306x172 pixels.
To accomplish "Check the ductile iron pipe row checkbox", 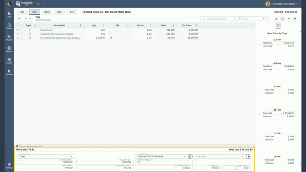I will tap(22, 38).
